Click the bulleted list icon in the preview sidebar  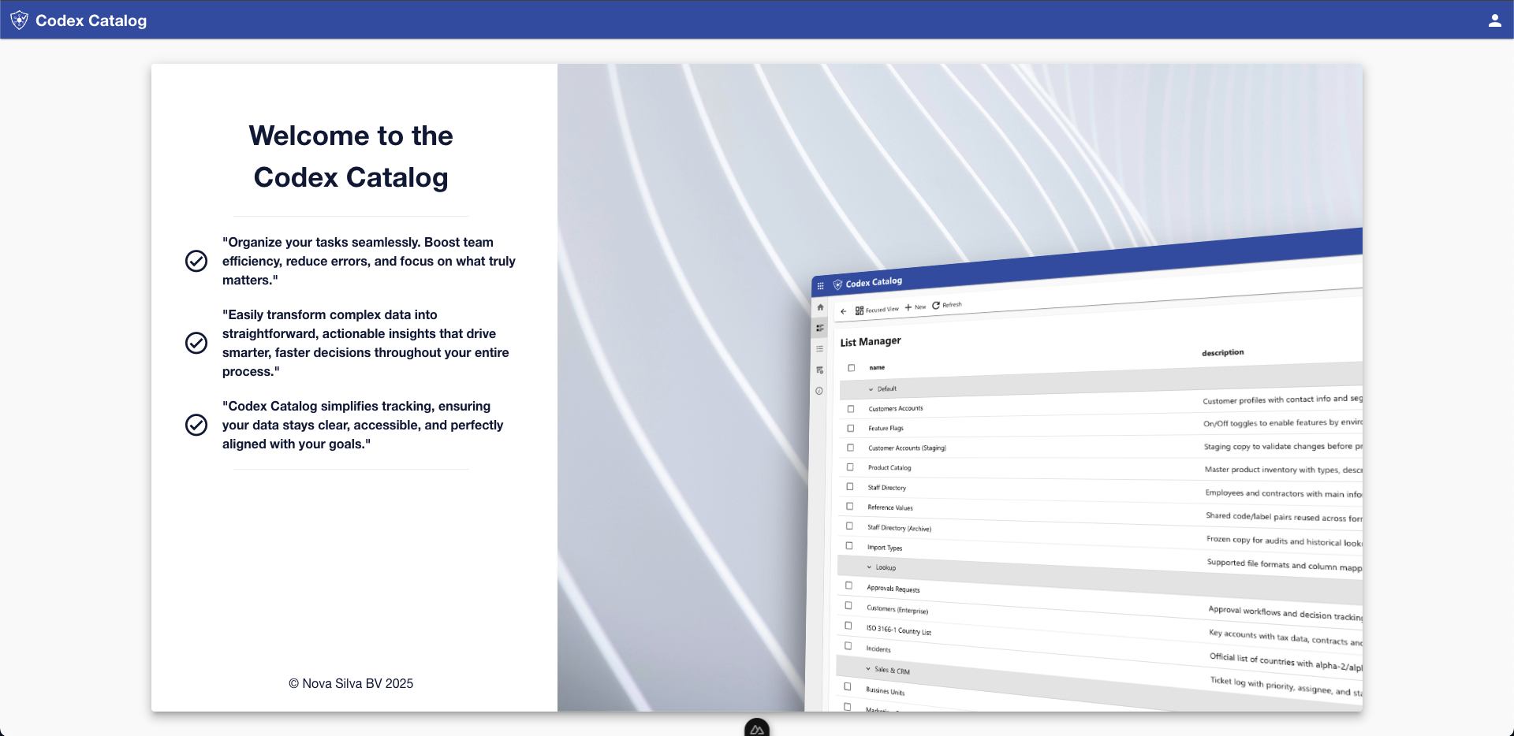(x=819, y=348)
